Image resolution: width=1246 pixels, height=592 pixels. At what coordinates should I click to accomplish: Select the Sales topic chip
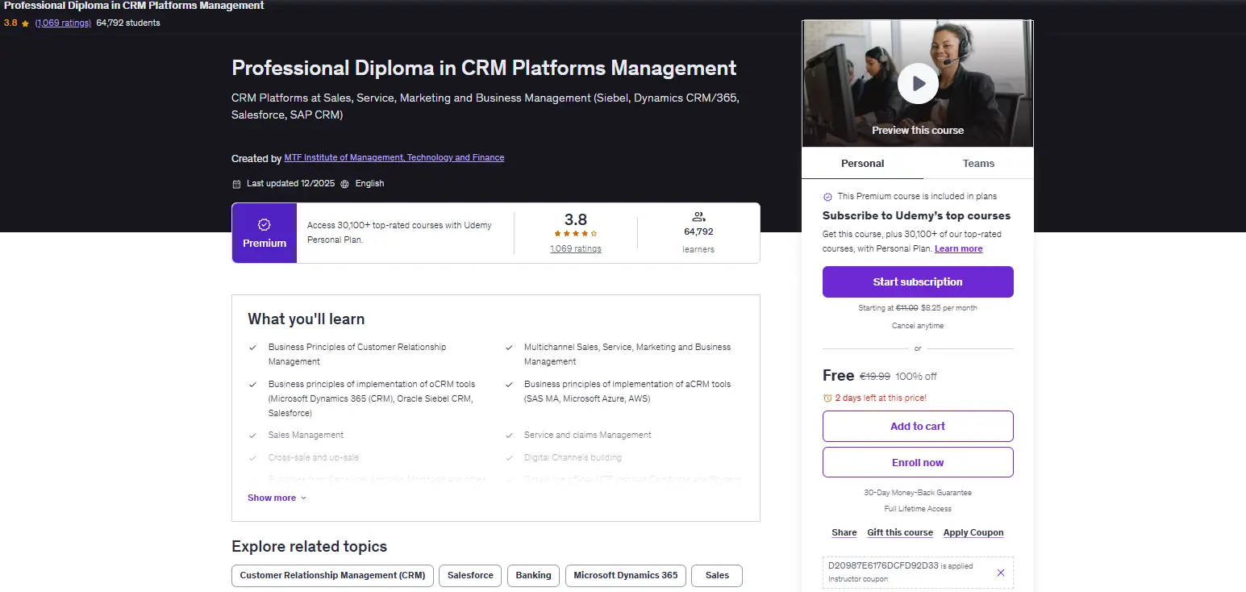(717, 576)
